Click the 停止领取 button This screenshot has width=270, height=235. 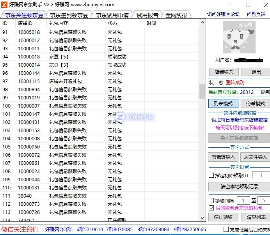coord(223,217)
